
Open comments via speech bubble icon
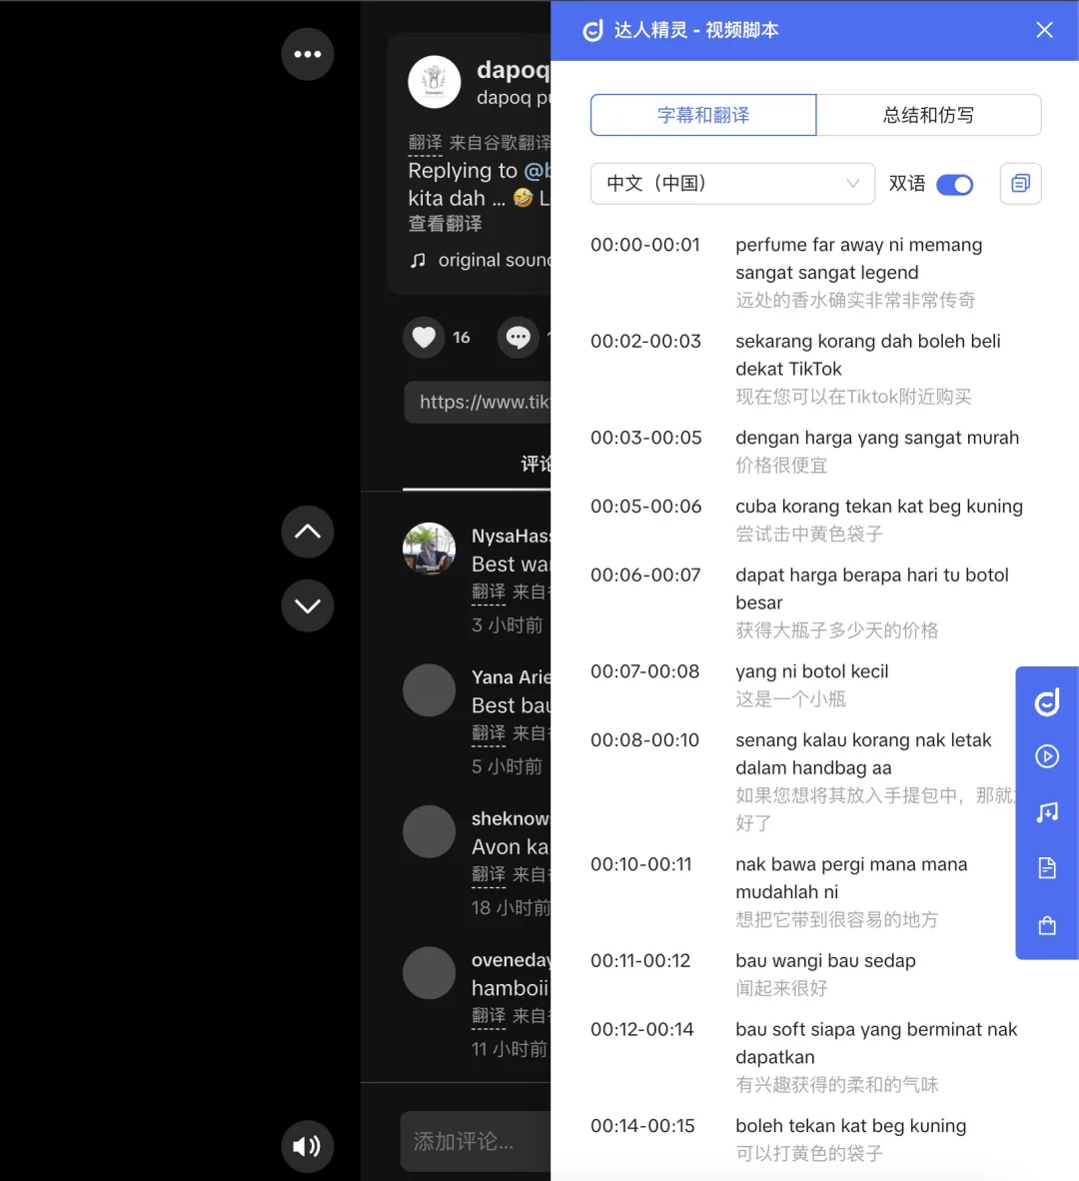519,338
